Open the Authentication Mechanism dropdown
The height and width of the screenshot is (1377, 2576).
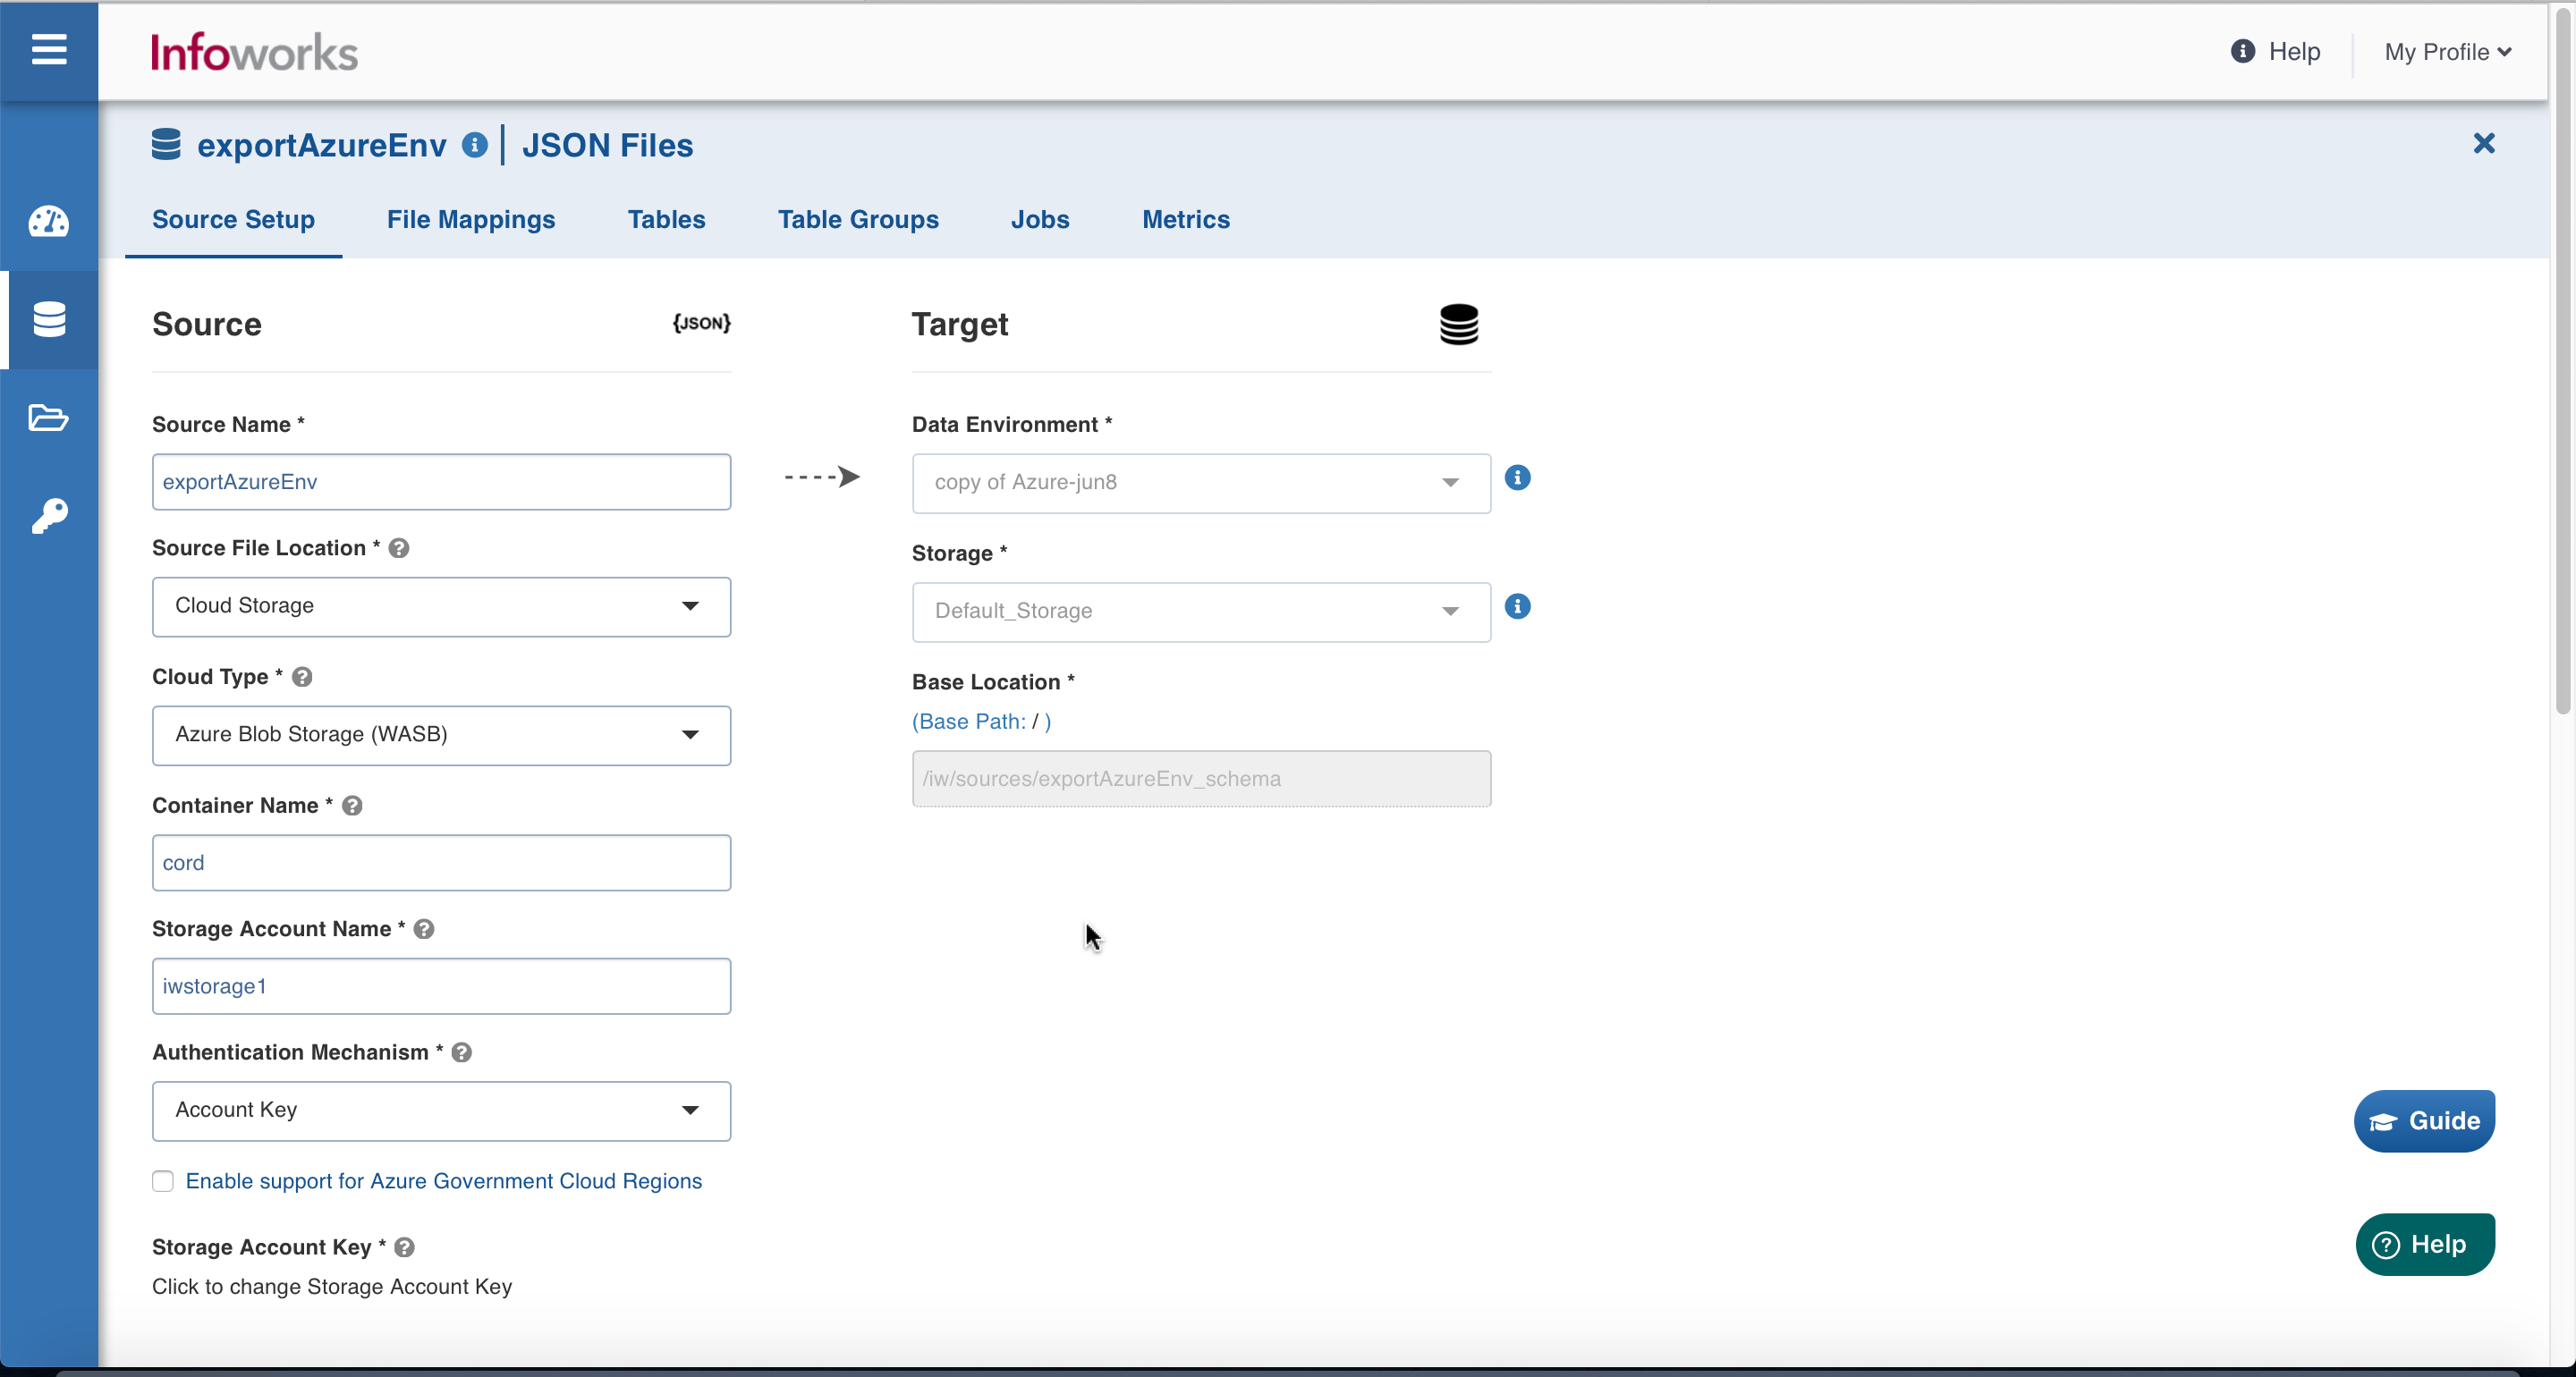click(x=441, y=1110)
